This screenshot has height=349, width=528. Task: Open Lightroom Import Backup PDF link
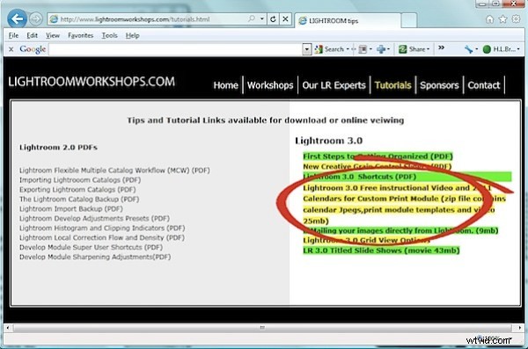click(71, 208)
